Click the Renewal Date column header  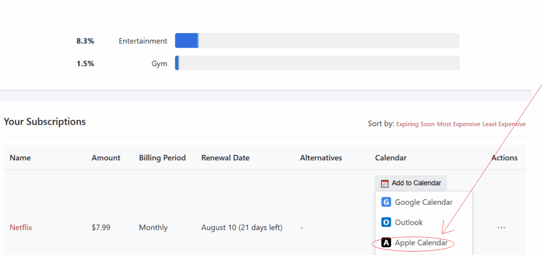pyautogui.click(x=225, y=158)
